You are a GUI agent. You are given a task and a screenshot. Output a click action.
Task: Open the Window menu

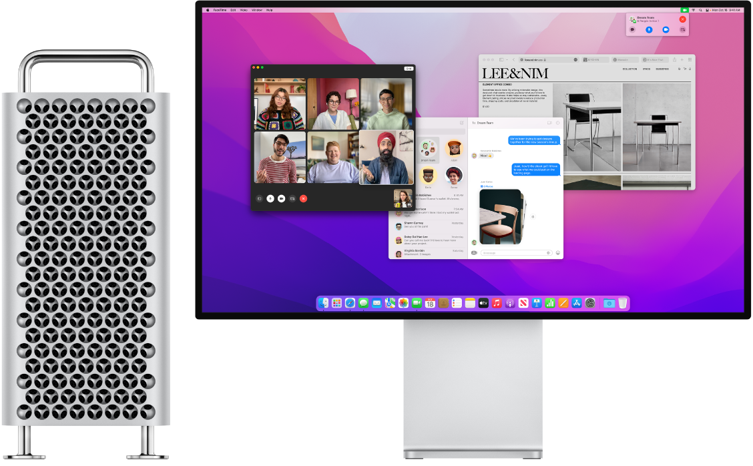point(258,10)
